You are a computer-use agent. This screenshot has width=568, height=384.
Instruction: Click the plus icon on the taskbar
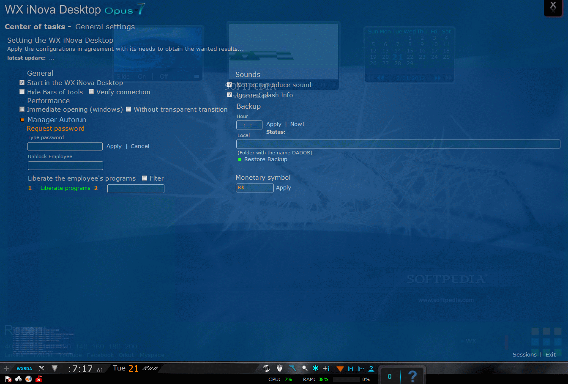coord(6,368)
